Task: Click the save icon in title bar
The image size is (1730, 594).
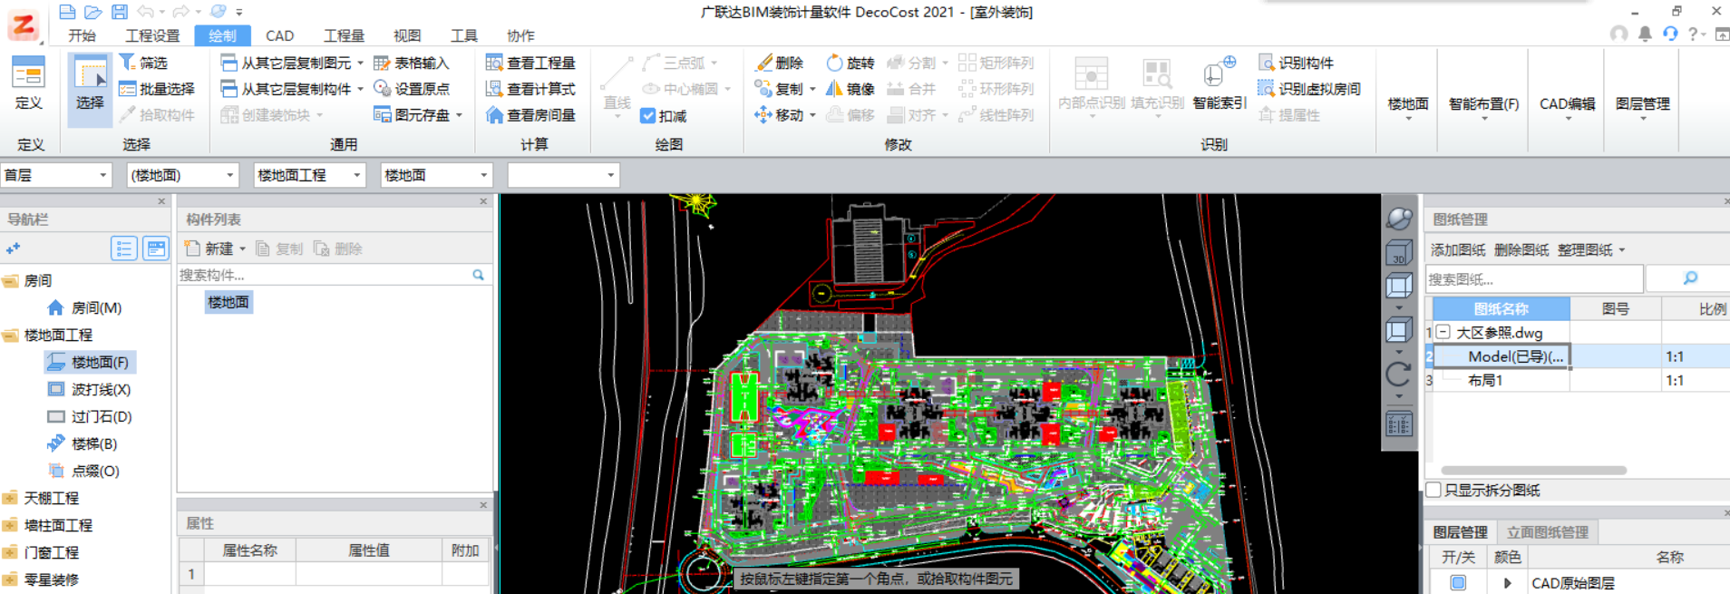Action: 120,12
